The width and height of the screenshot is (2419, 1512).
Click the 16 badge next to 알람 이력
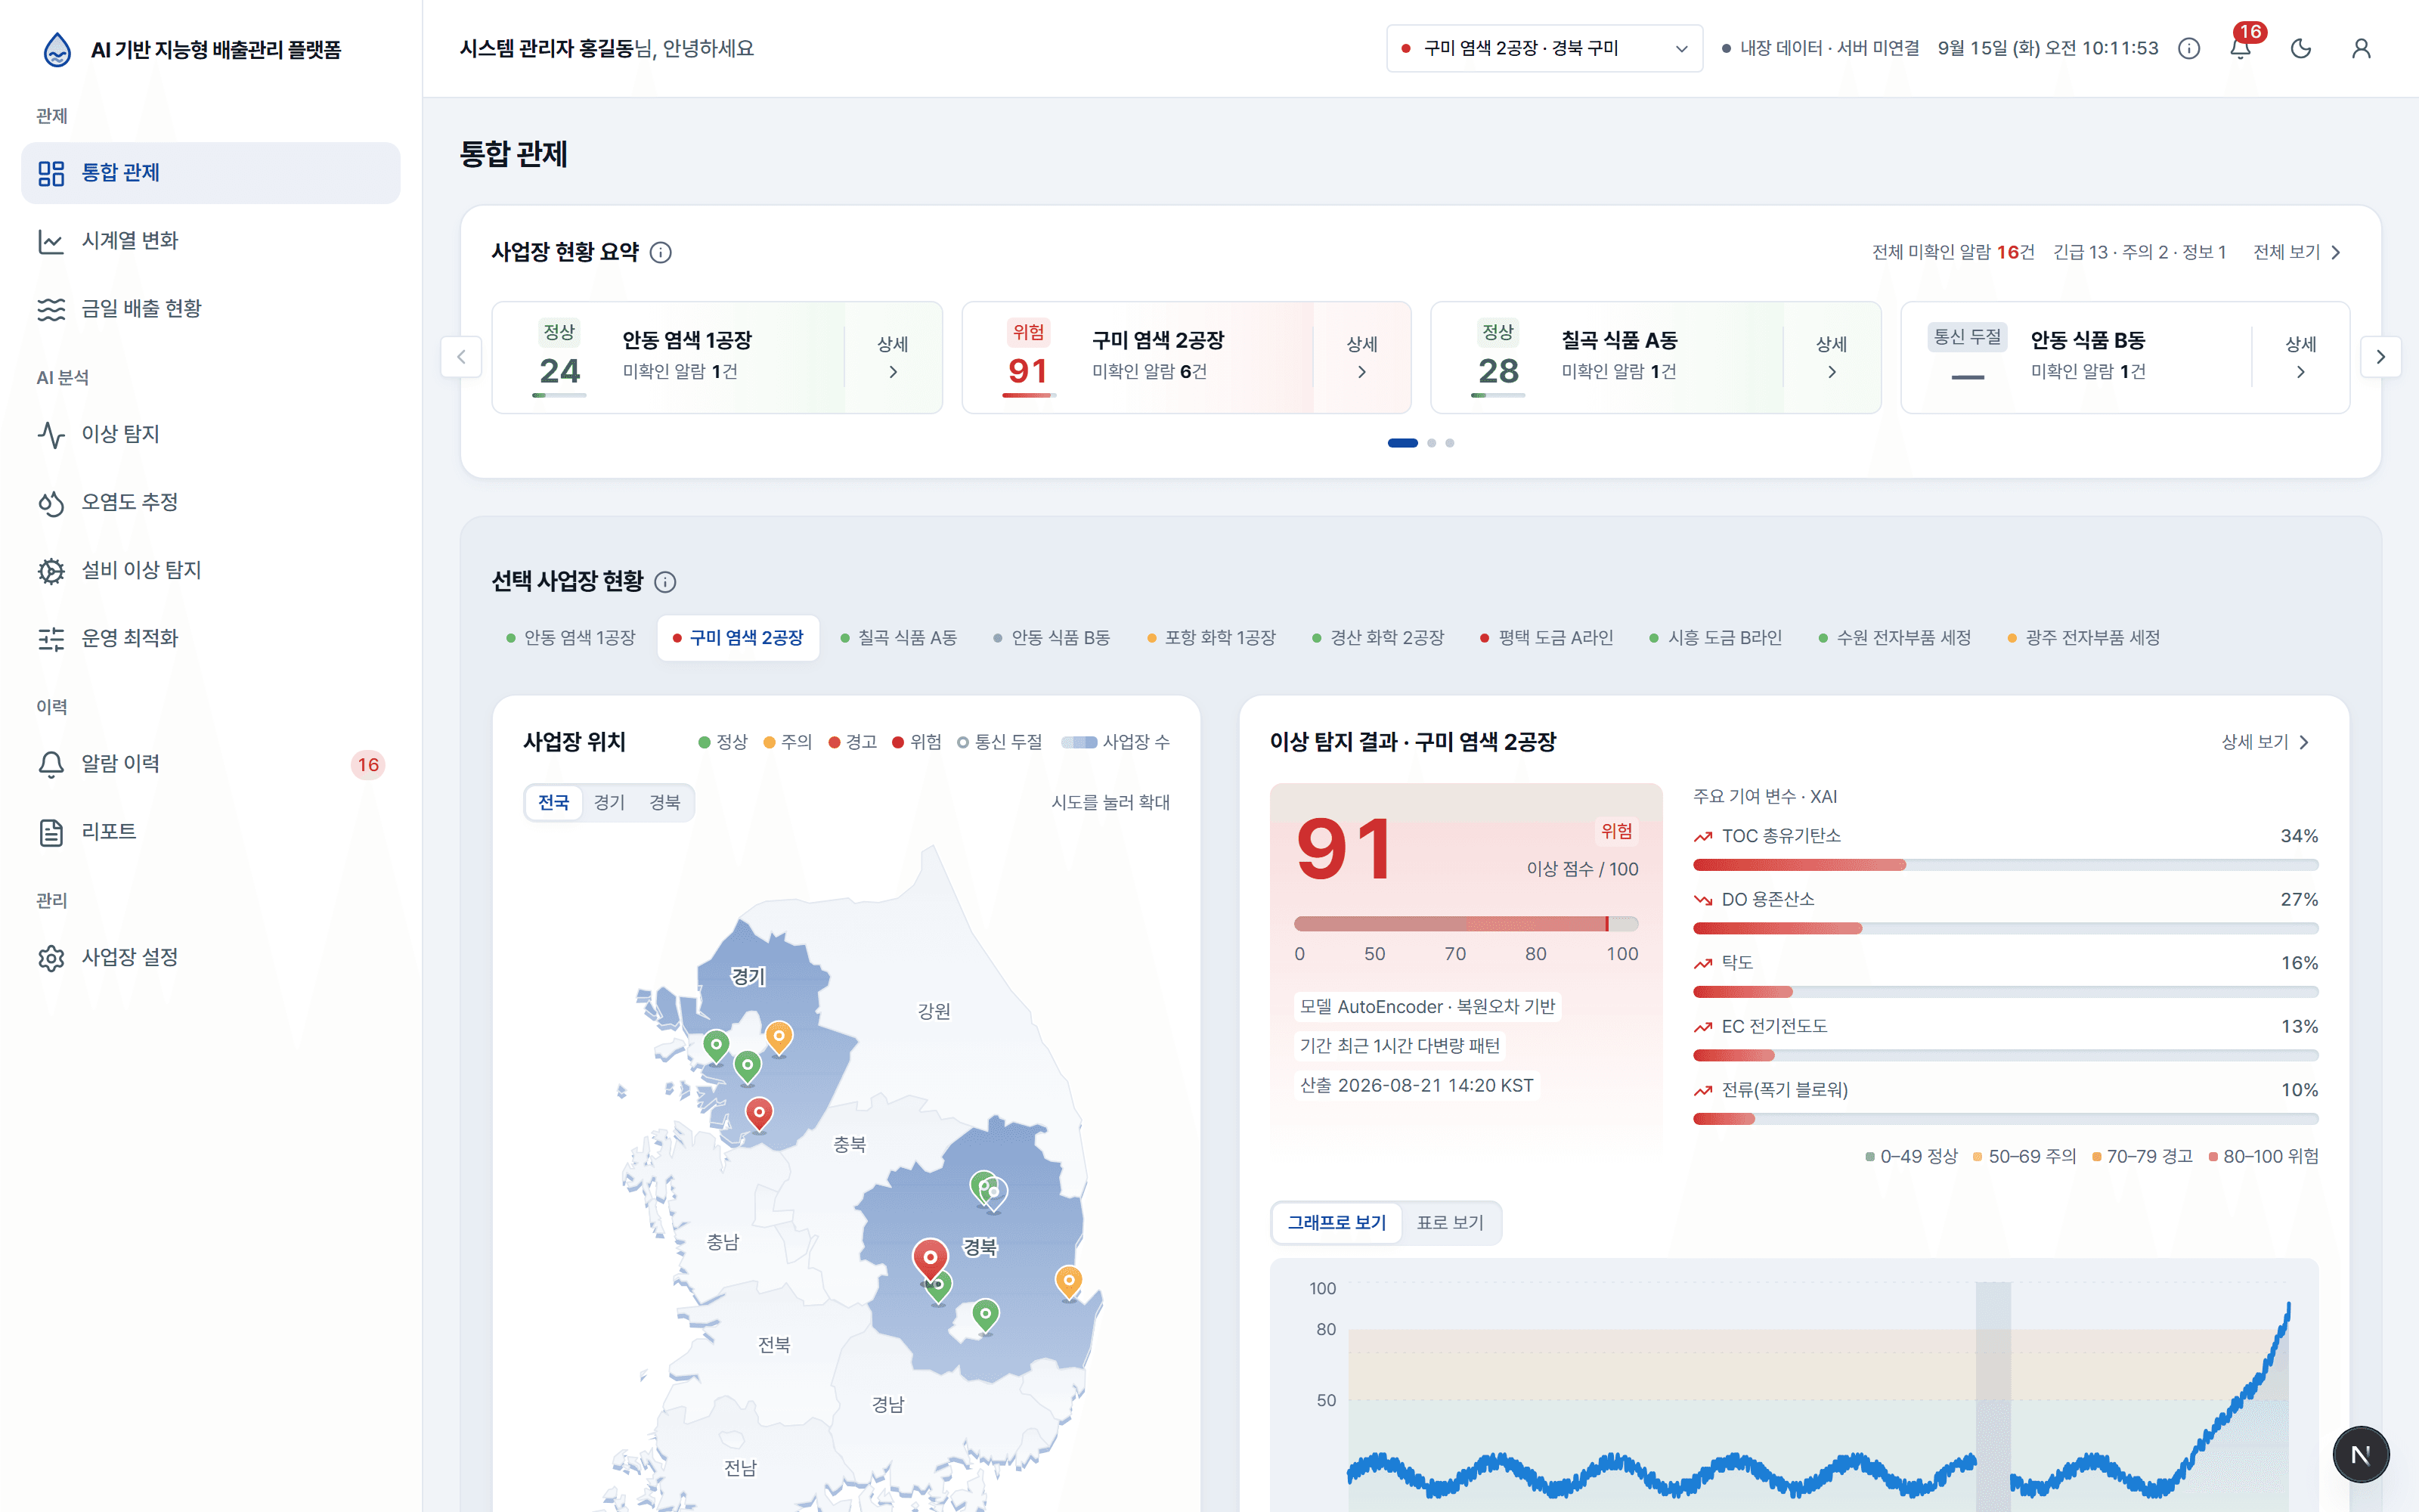368,765
